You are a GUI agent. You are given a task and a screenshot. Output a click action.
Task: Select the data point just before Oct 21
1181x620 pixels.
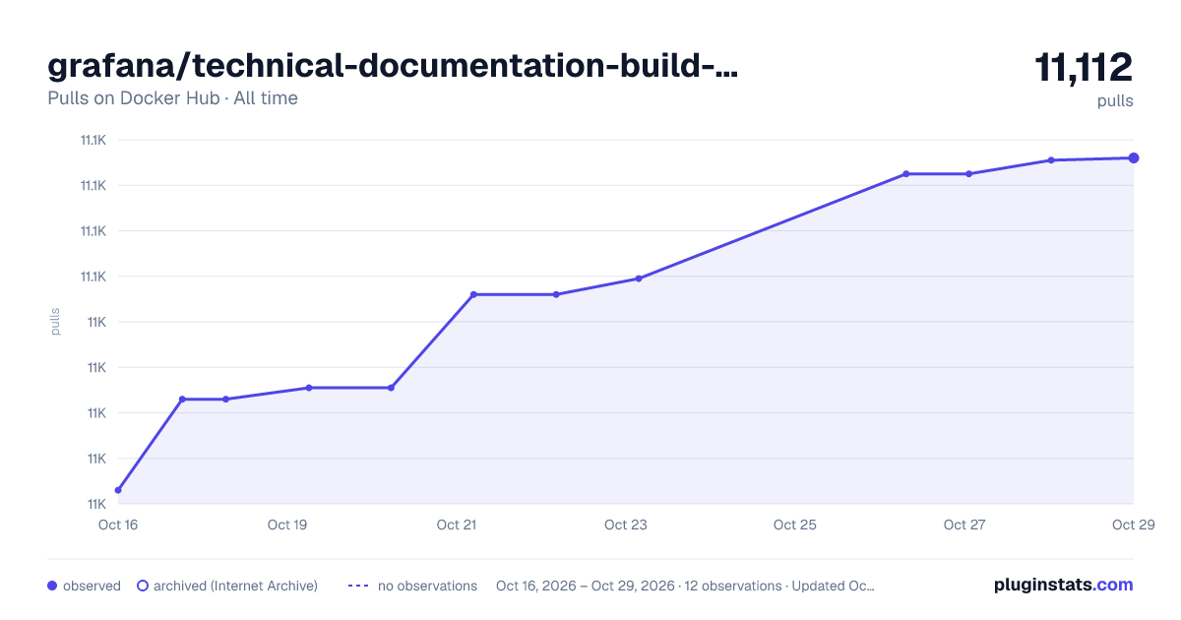coord(391,388)
